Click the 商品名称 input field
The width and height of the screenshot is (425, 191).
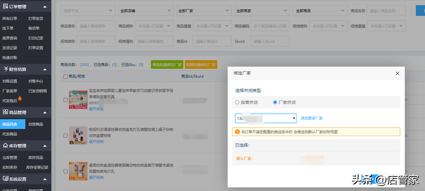(386, 11)
